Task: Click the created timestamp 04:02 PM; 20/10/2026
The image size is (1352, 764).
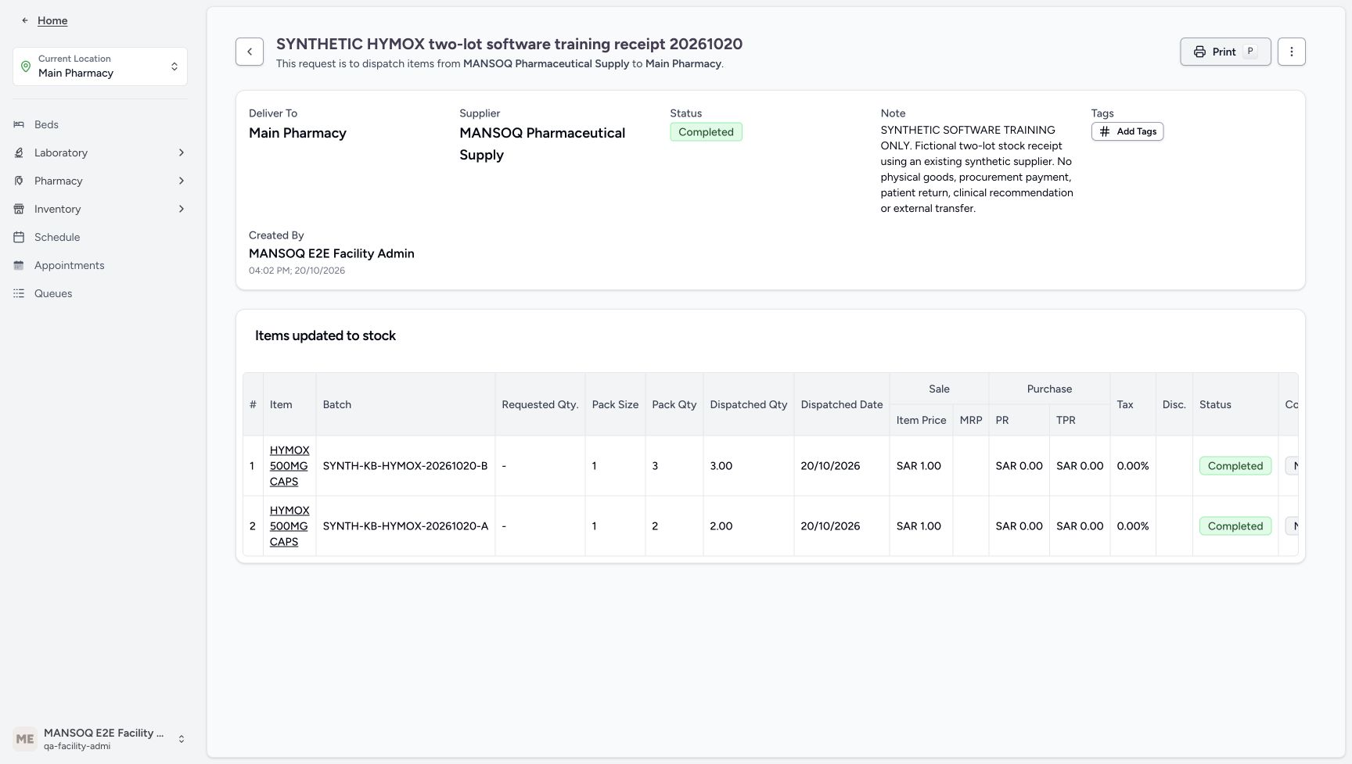Action: [x=297, y=271]
